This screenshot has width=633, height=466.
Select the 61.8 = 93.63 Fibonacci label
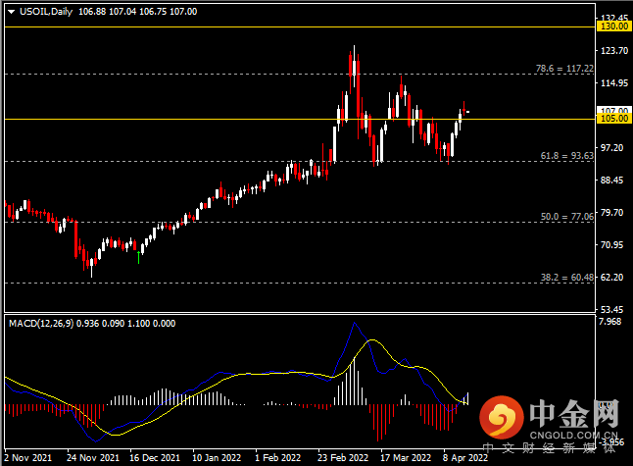[x=567, y=156]
